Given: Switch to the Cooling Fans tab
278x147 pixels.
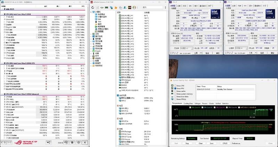Looking at the screenshot, I should tap(188, 104).
